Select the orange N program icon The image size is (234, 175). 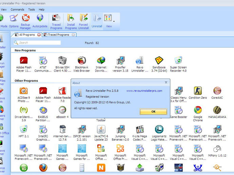pos(101,168)
